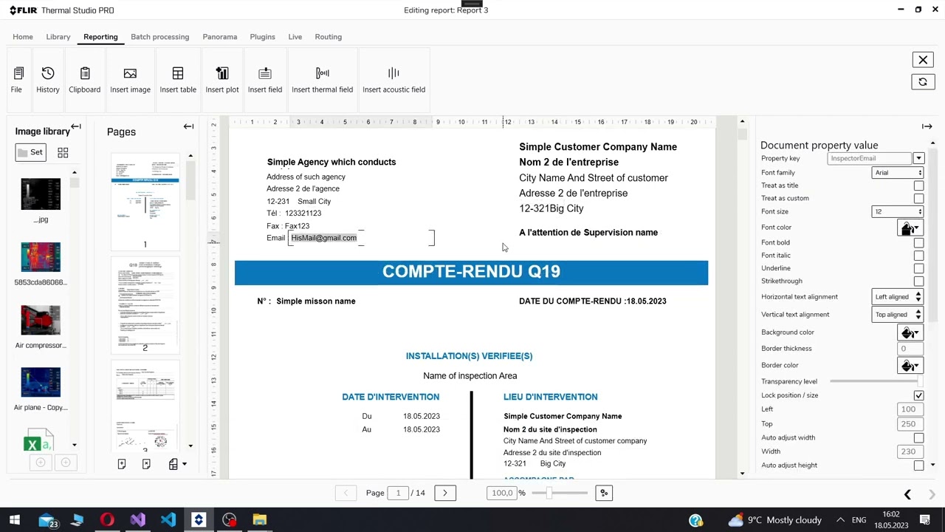945x532 pixels.
Task: Click the page number input field
Action: pos(398,493)
